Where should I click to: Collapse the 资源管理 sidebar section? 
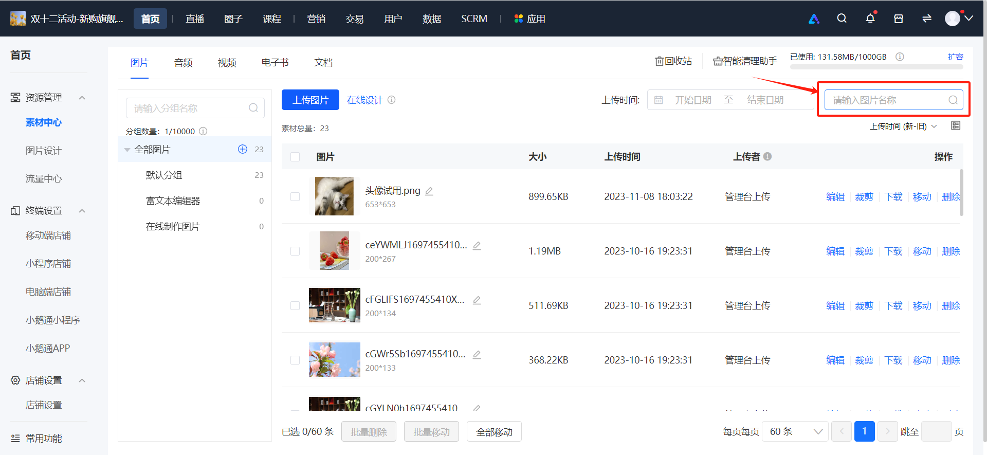click(x=82, y=98)
